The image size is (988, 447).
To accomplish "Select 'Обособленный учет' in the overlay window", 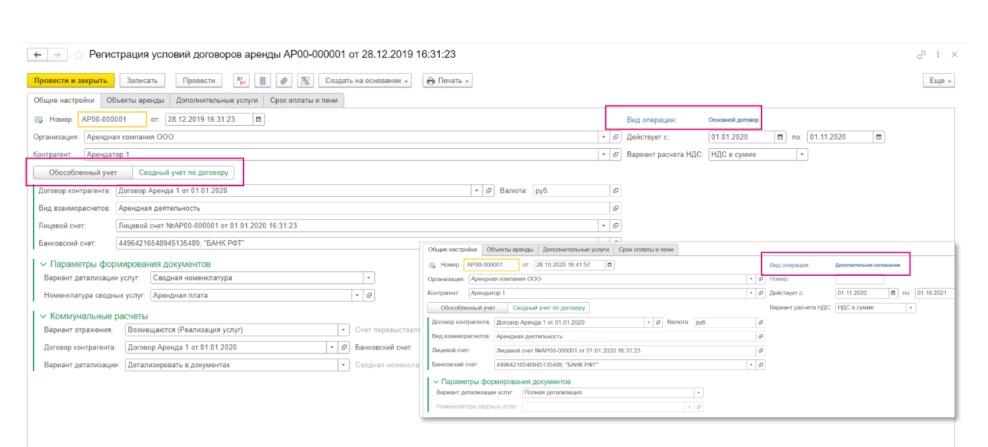I will click(467, 307).
